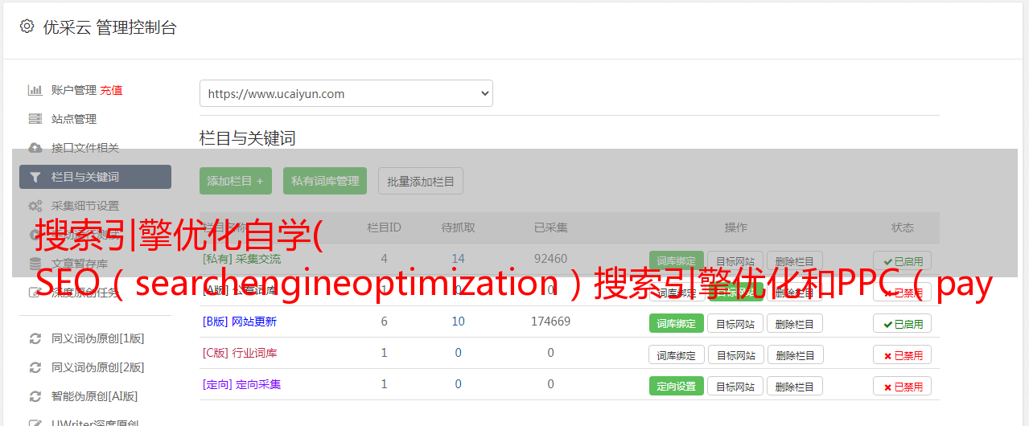Click the 栏目与关键词 page heading
1029x426 pixels.
point(248,138)
